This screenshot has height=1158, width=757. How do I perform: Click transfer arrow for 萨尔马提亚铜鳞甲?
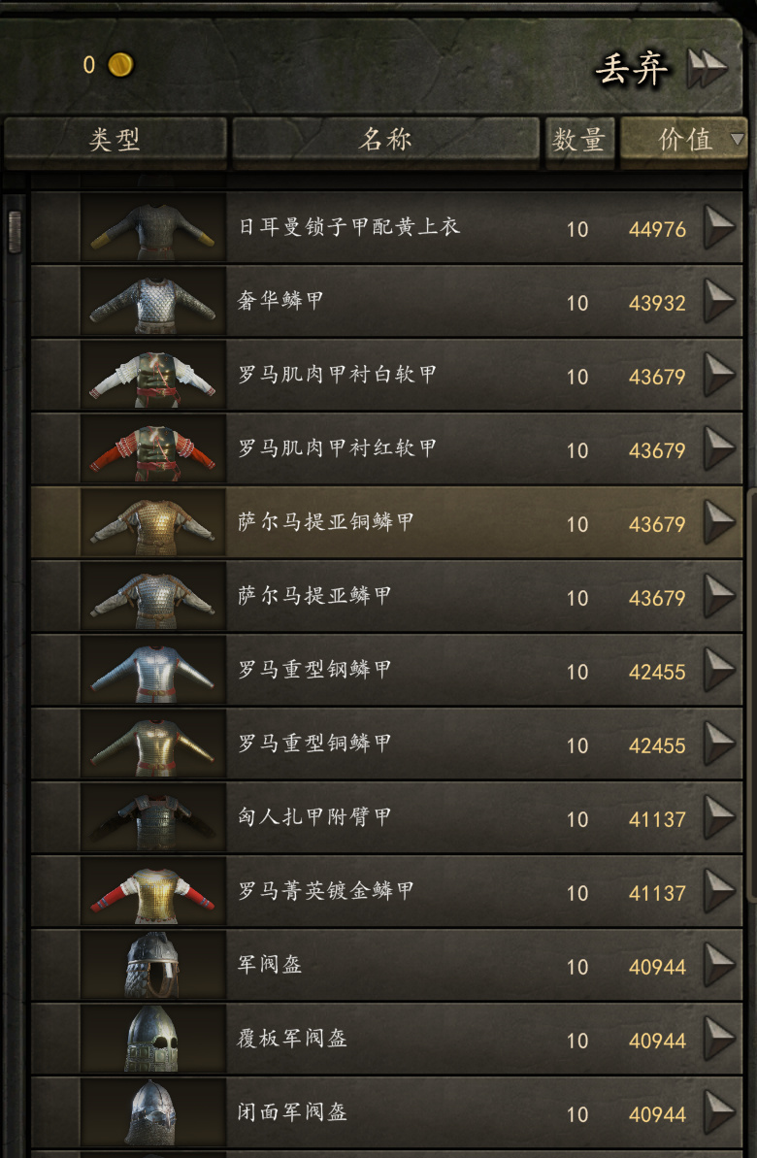(718, 522)
